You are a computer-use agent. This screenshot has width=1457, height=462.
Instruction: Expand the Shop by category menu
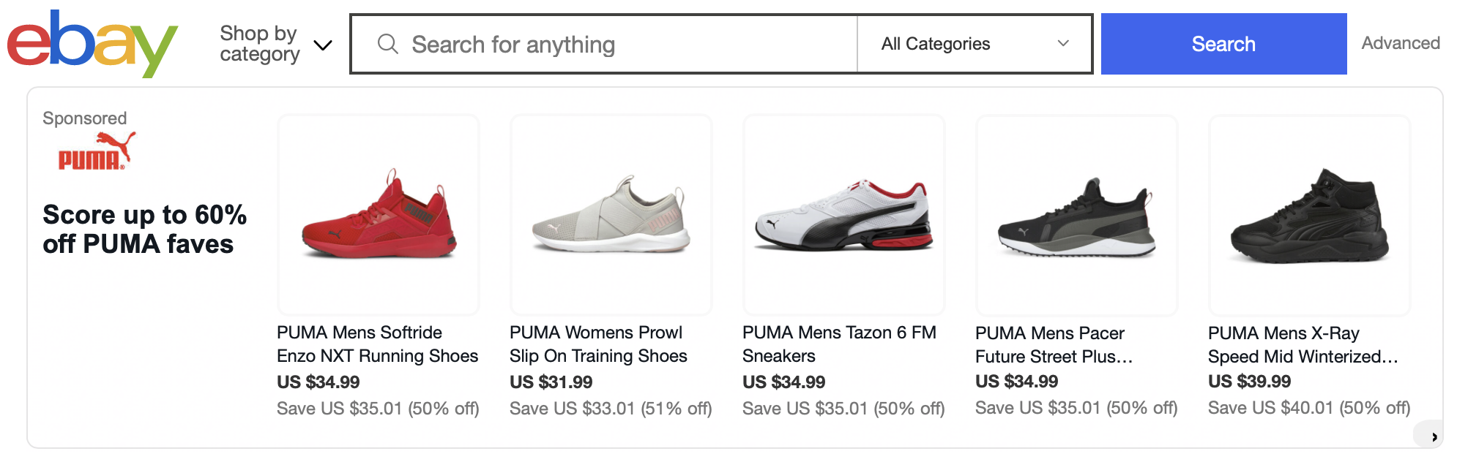[275, 44]
